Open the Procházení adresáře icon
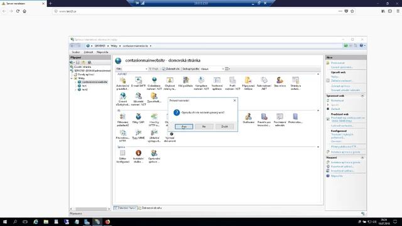 pyautogui.click(x=280, y=120)
